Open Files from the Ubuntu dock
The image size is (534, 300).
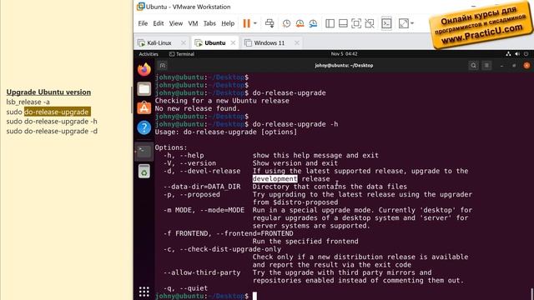click(x=144, y=89)
